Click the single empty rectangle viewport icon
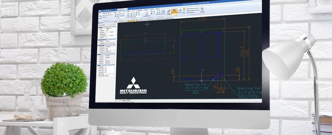This screenshot has width=332, height=135. [x=158, y=12]
